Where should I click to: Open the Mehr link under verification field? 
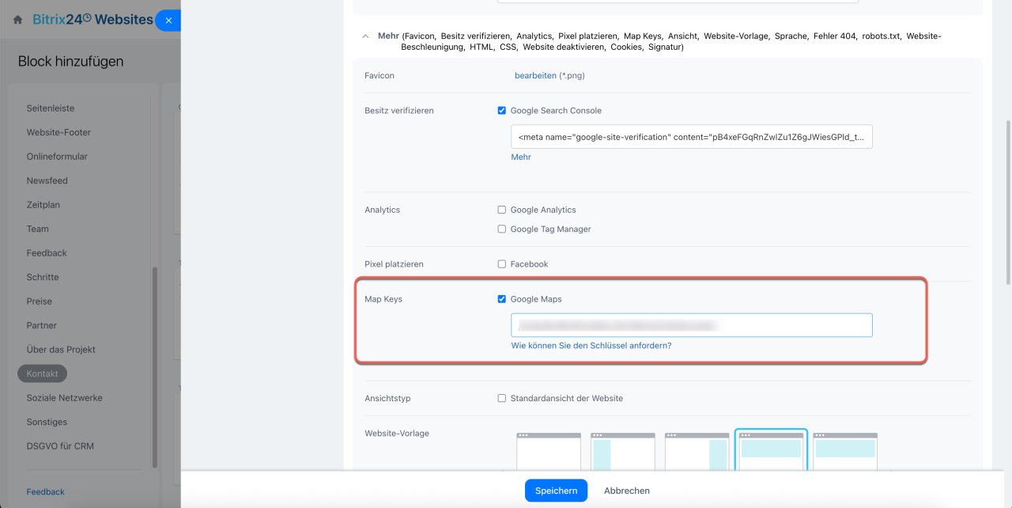coord(520,157)
